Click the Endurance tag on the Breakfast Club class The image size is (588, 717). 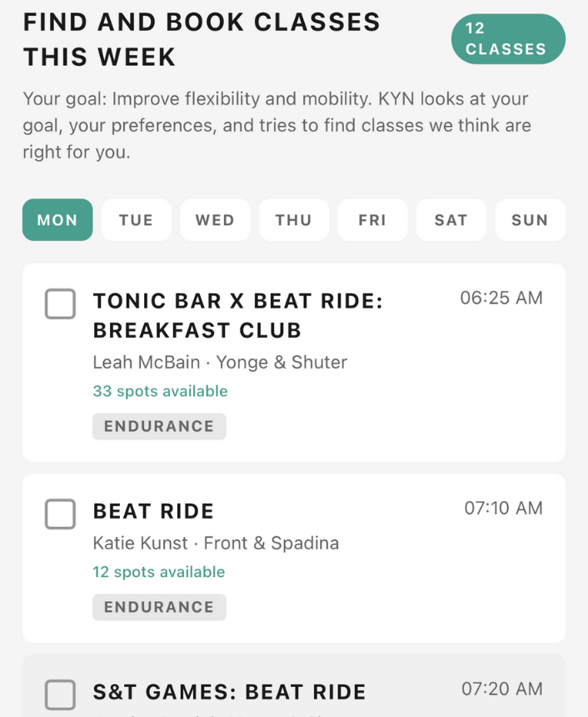[159, 426]
